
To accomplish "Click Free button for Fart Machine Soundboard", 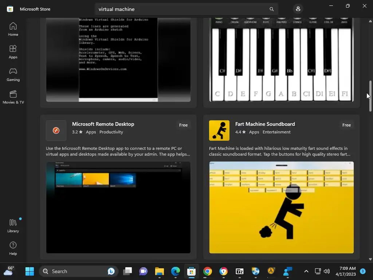I will point(347,125).
